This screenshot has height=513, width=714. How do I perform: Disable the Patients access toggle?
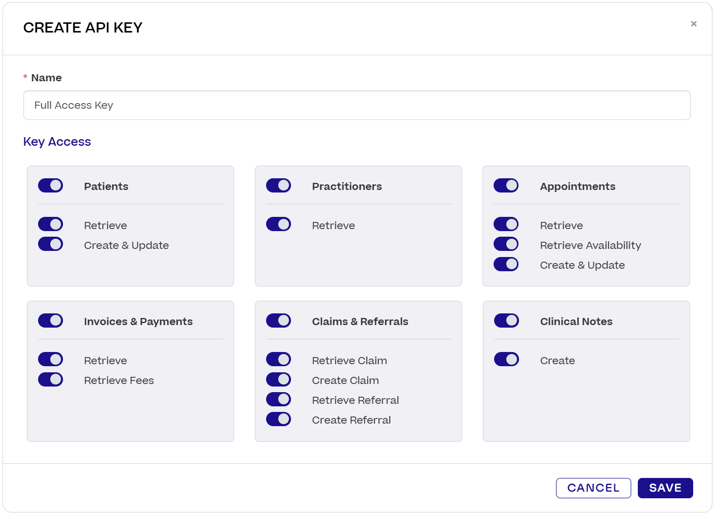tap(50, 185)
